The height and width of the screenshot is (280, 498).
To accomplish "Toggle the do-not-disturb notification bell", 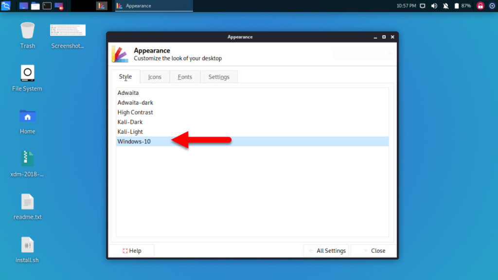I will [x=446, y=6].
